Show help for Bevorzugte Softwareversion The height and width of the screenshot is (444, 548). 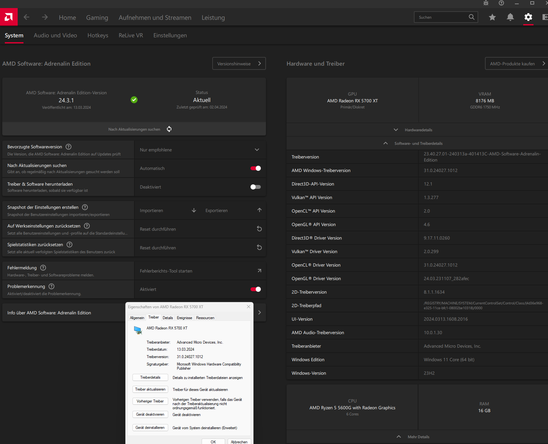pos(68,147)
